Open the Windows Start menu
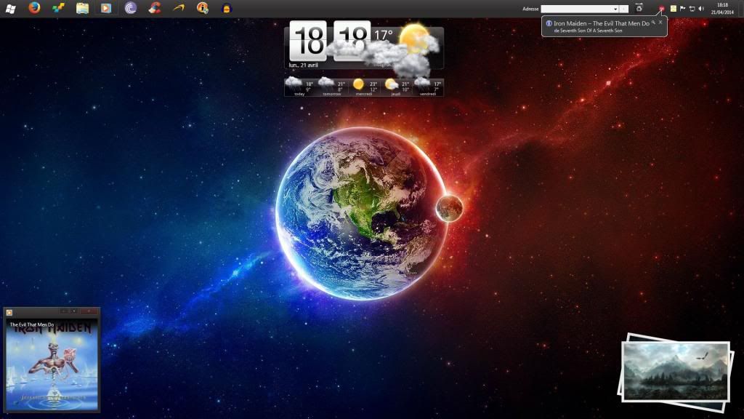Image resolution: width=744 pixels, height=419 pixels. (11, 8)
